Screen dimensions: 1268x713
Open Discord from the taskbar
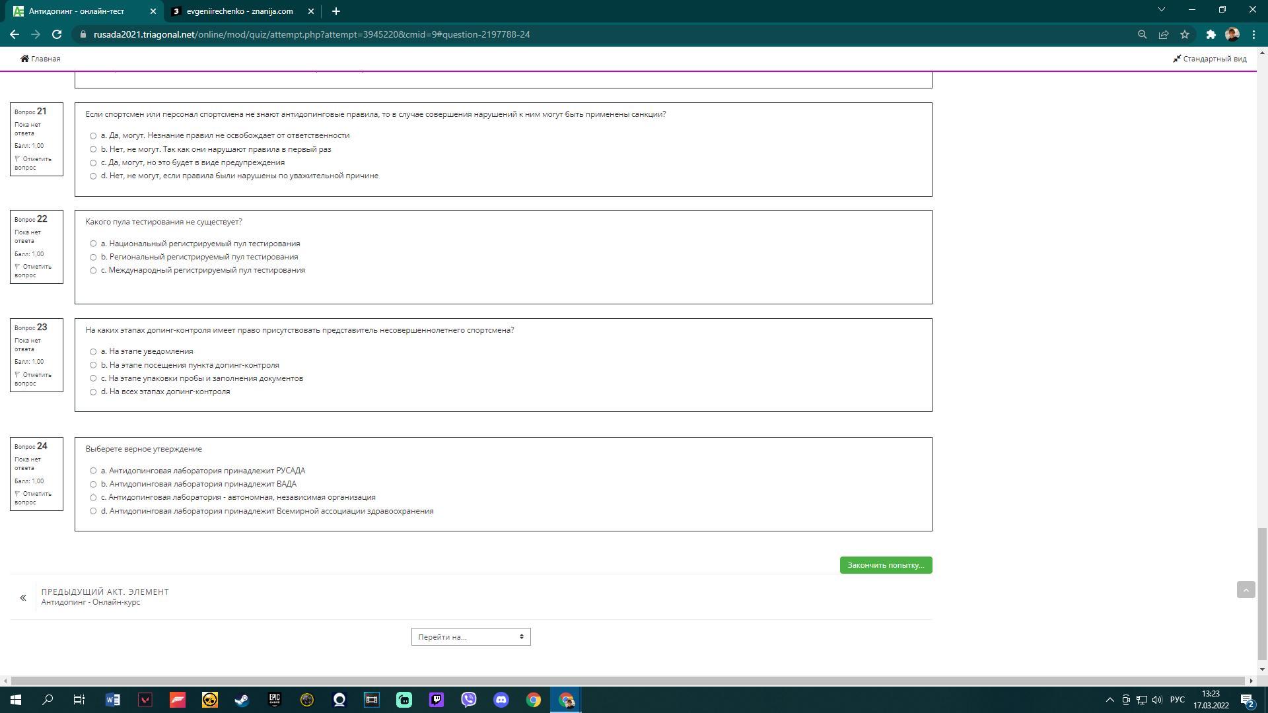[x=501, y=700]
